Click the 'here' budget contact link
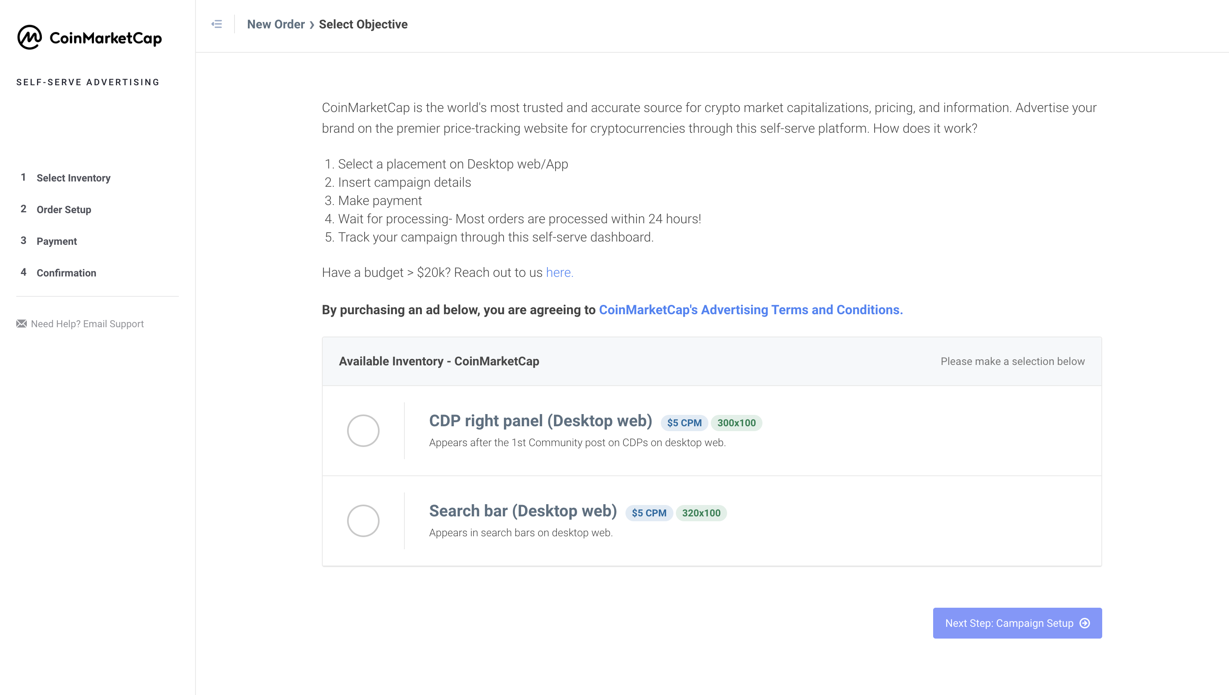Image resolution: width=1229 pixels, height=695 pixels. 560,272
